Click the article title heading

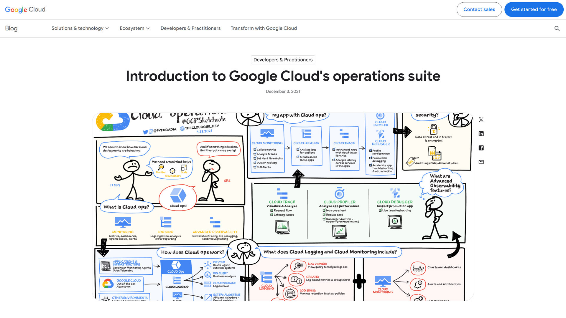pos(283,76)
